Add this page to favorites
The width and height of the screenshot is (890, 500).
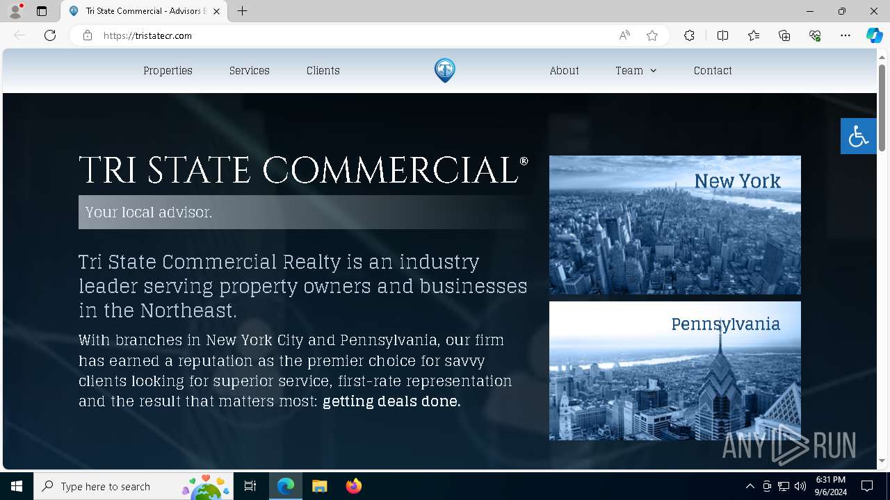click(x=652, y=35)
